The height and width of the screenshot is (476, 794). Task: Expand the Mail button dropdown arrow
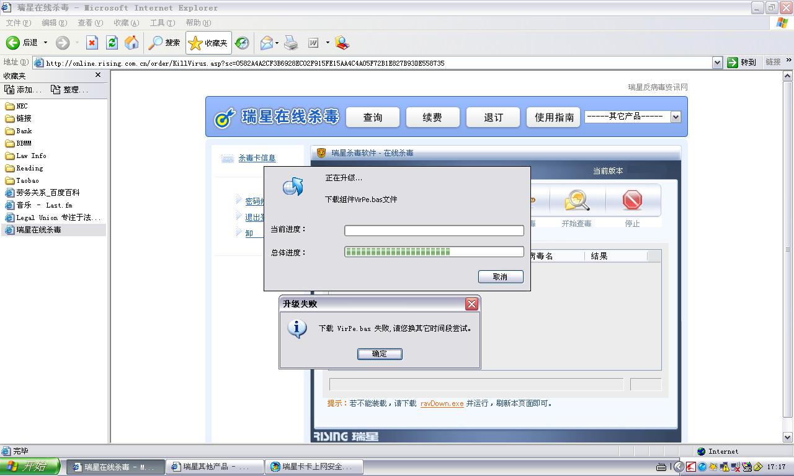click(277, 43)
